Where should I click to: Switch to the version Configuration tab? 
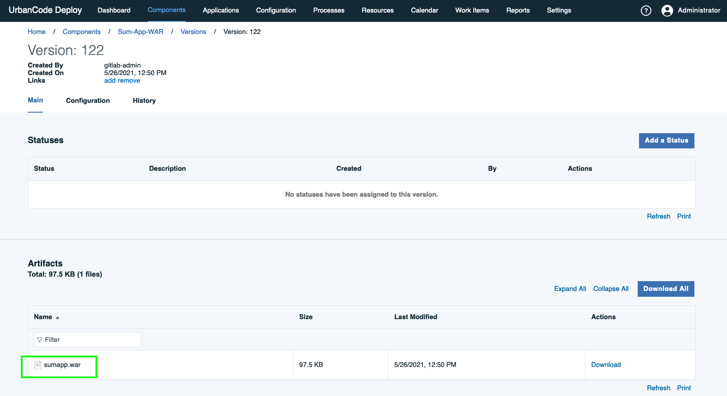(x=88, y=101)
